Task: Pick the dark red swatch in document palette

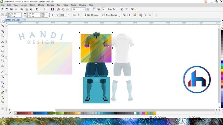Action: click(18, 113)
